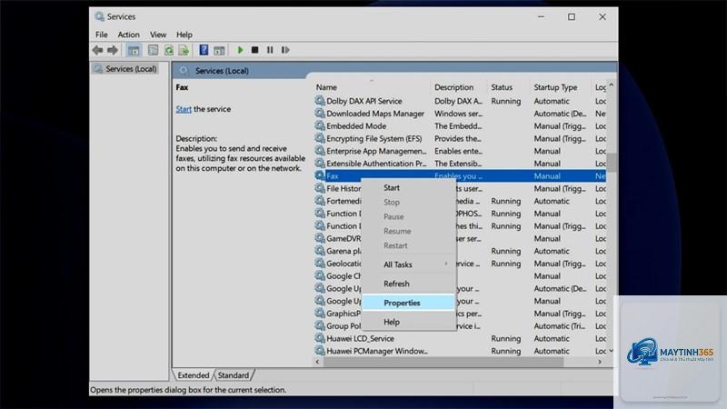This screenshot has height=409, width=727.
Task: Click the scroll down arrow of services list
Action: point(612,351)
